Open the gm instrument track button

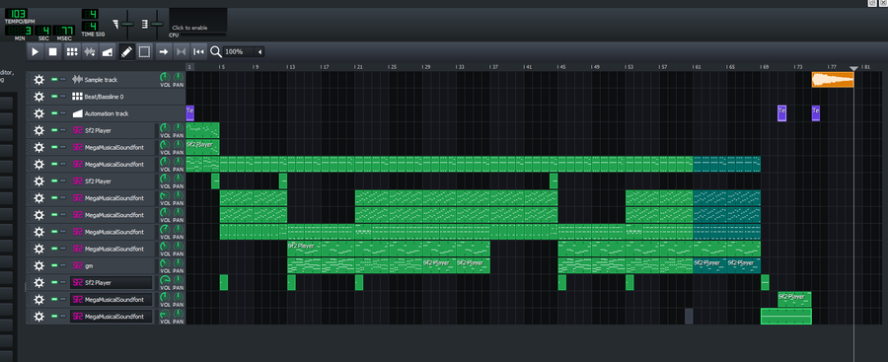pyautogui.click(x=112, y=265)
